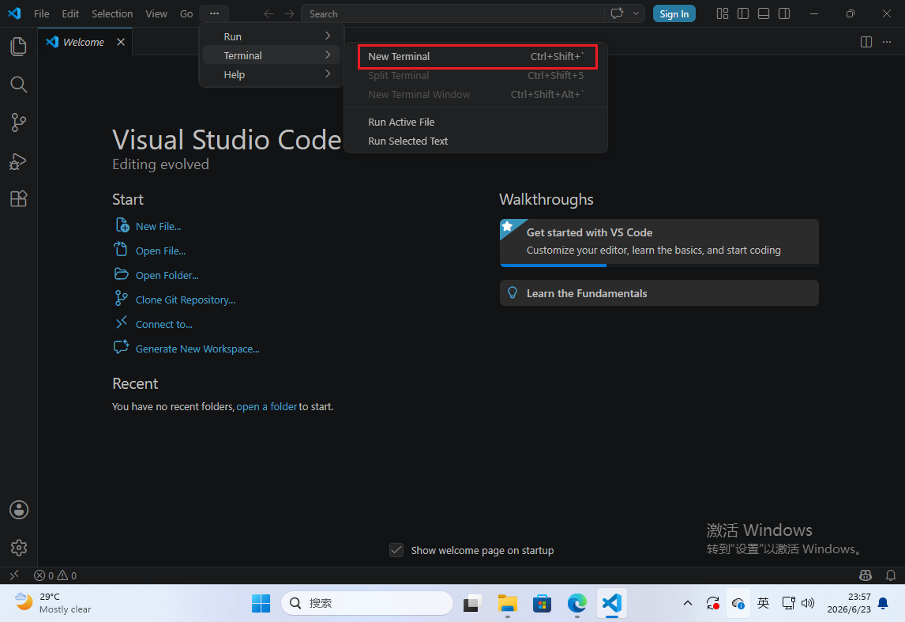The width and height of the screenshot is (905, 622).
Task: Open File Explorer from the taskbar
Action: [507, 603]
